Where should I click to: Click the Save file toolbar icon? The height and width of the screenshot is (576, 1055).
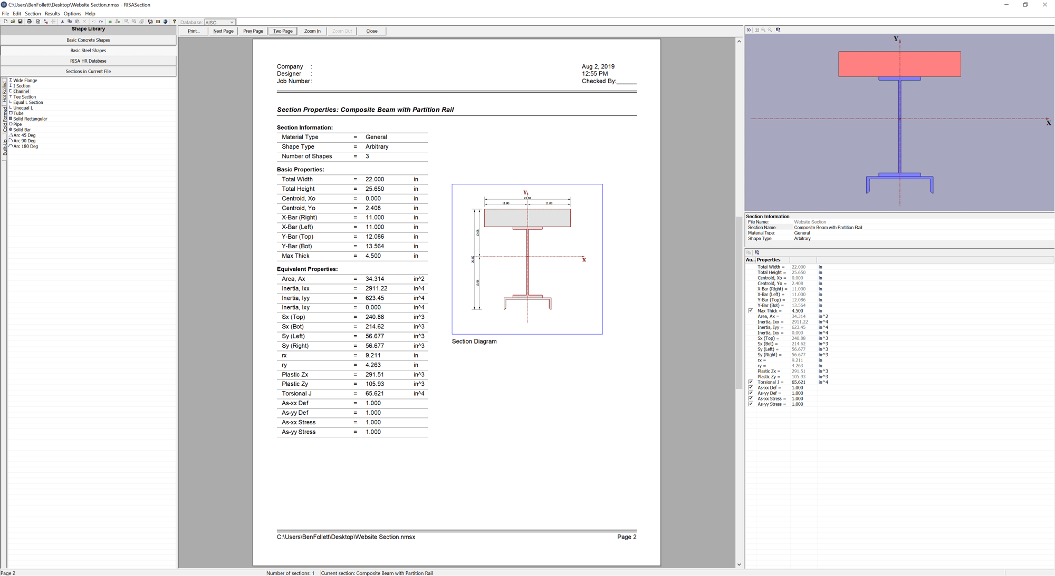point(20,22)
